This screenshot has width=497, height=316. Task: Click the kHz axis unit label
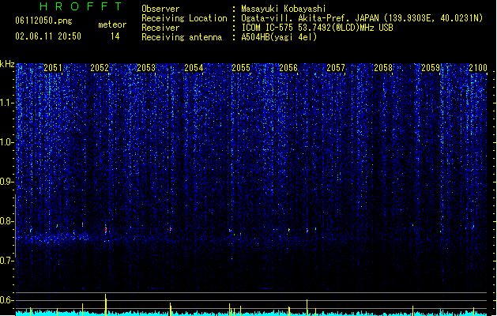click(x=7, y=64)
